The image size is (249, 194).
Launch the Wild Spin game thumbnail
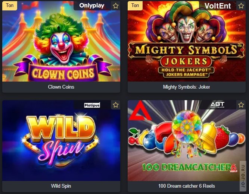61,141
